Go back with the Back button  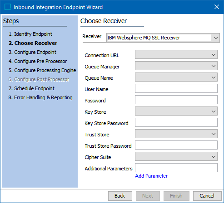pyautogui.click(x=120, y=196)
